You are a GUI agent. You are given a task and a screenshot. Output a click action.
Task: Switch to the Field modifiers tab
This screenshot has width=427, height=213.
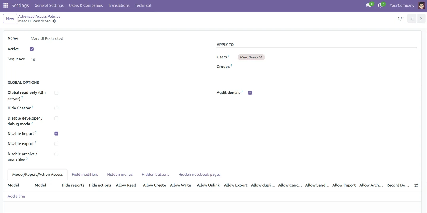coord(85,175)
